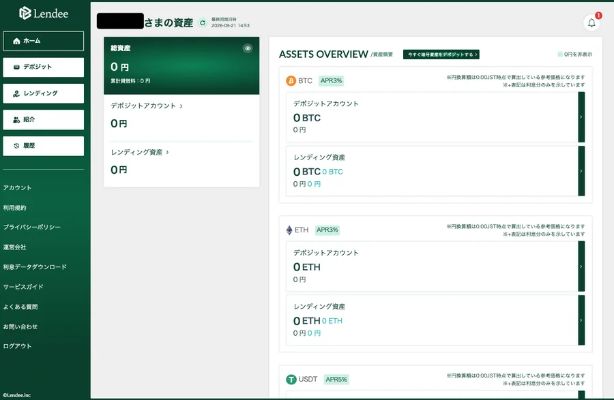Toggle total assets visibility eye

coord(248,48)
